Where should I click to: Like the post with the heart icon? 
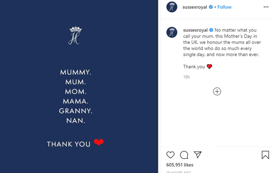point(170,155)
